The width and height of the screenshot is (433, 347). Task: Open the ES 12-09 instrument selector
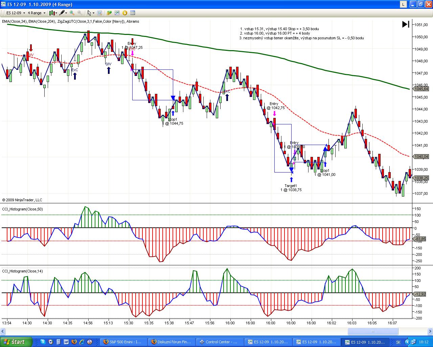tap(16, 13)
